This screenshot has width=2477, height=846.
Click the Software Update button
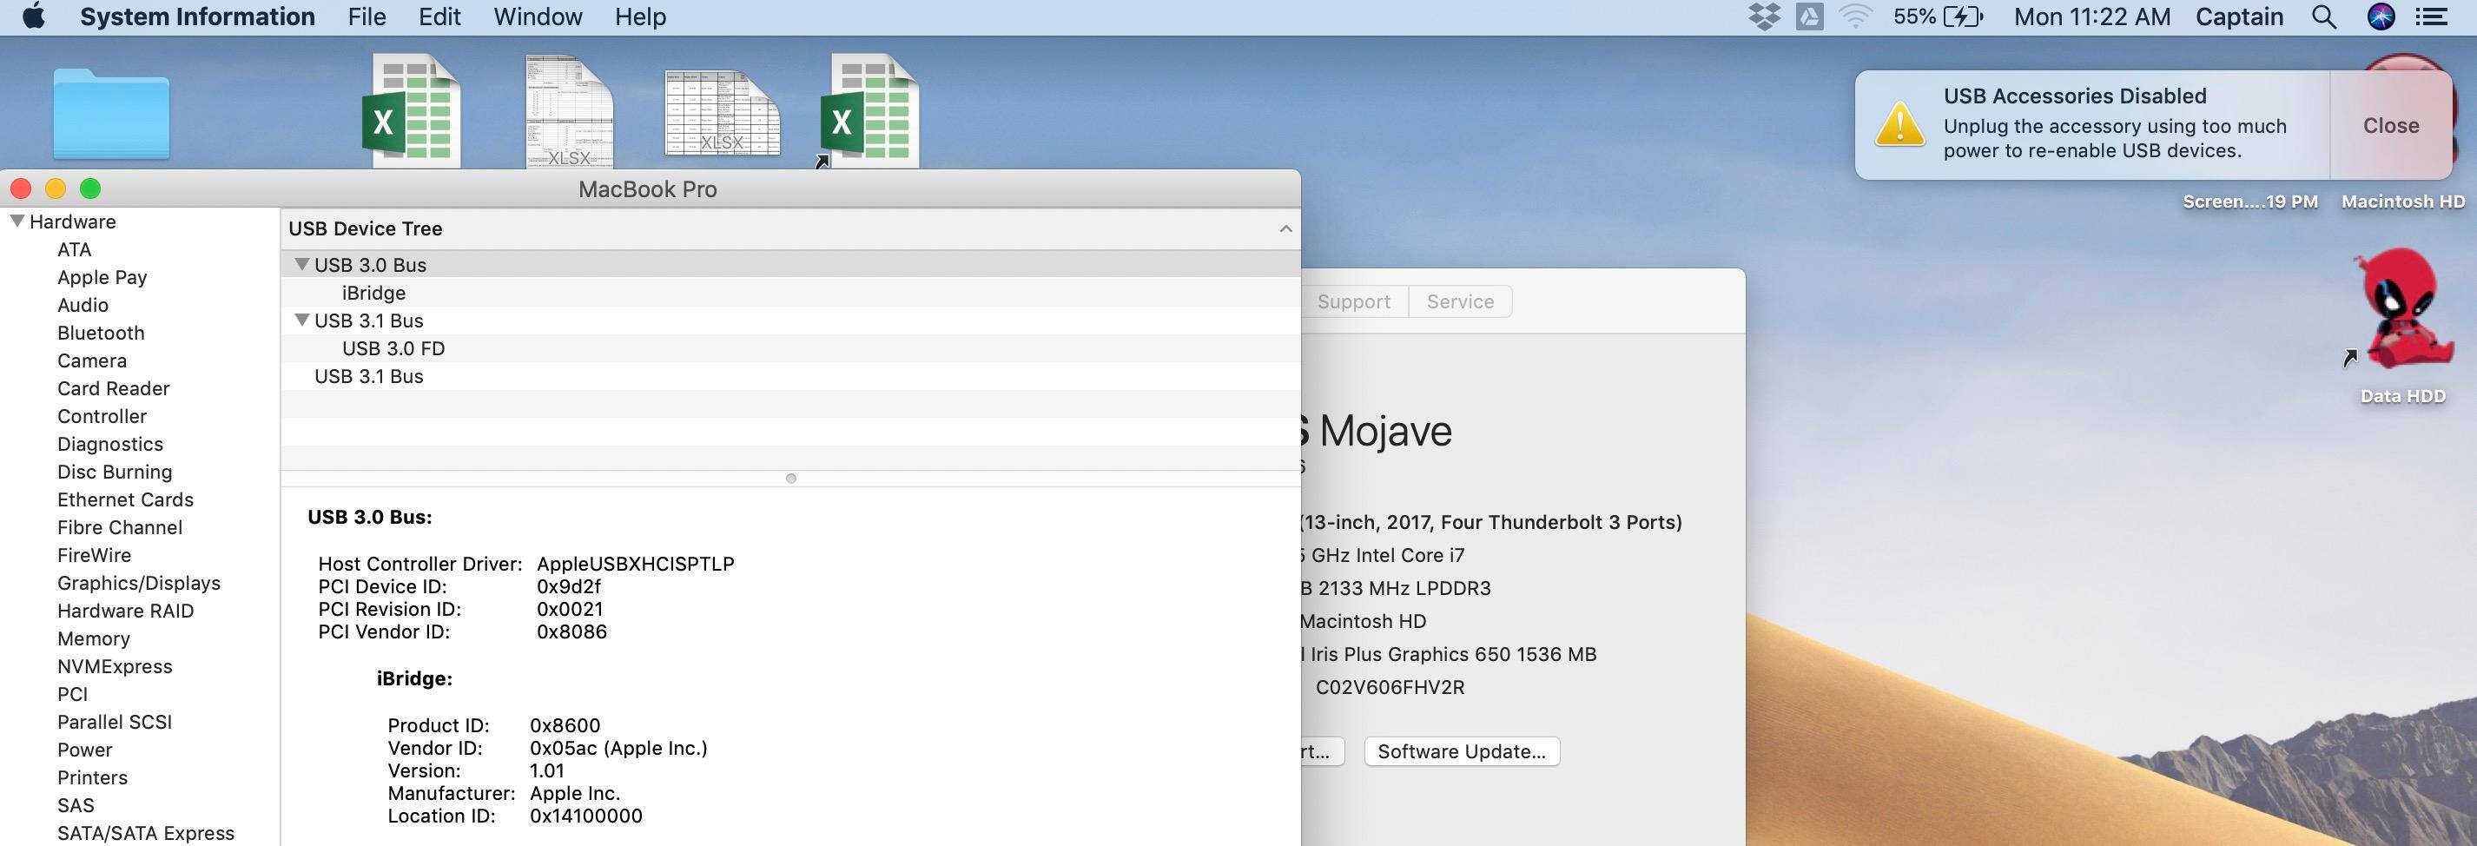point(1461,752)
